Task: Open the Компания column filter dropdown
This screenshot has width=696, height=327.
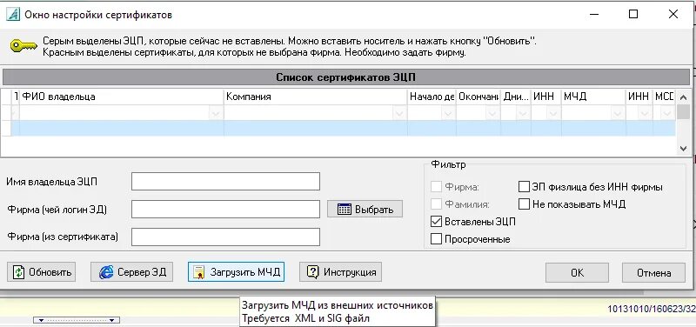Action: point(399,114)
